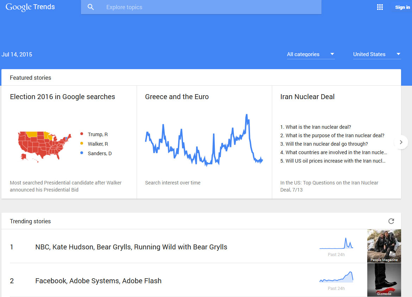Viewport: 412px width, 297px height.
Task: Select red Trump, R legend dot
Action: pyautogui.click(x=82, y=134)
